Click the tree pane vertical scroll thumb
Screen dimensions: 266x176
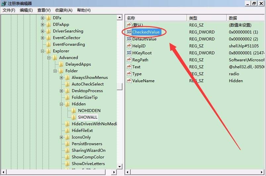(x=119, y=87)
